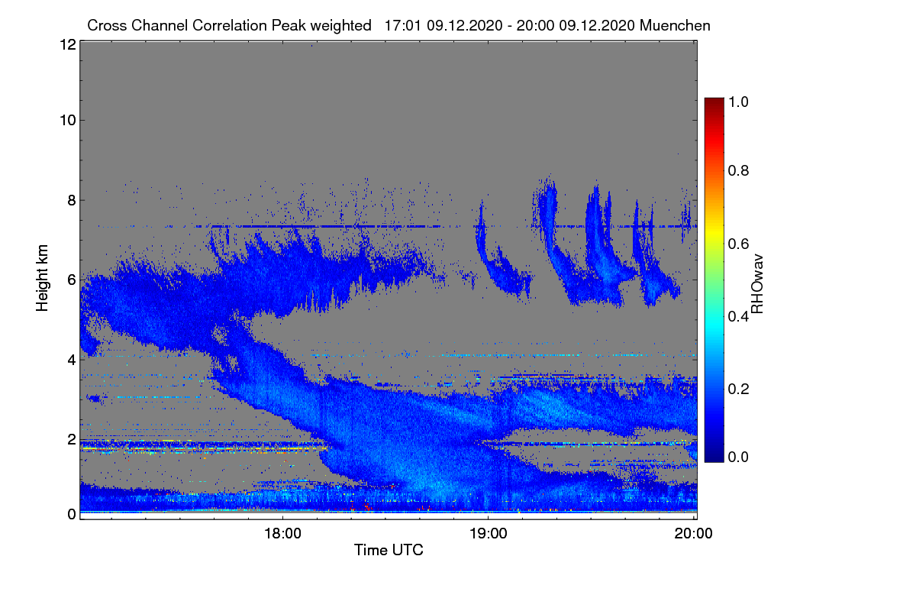
Task: Click the colorbar value '0.6'
Action: [739, 244]
